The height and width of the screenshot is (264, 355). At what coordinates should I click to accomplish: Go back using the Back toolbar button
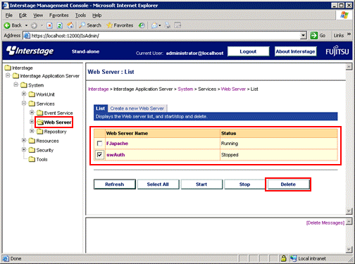pyautogui.click(x=13, y=25)
